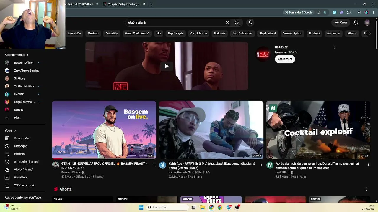Click the Windows taskbar Rechercher box
This screenshot has width=378, height=212.
pos(168,207)
